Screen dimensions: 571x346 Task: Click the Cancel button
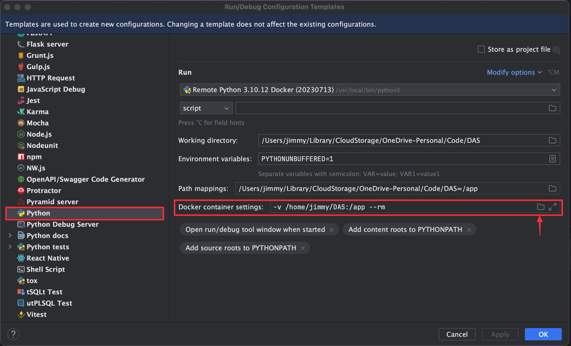pos(457,334)
